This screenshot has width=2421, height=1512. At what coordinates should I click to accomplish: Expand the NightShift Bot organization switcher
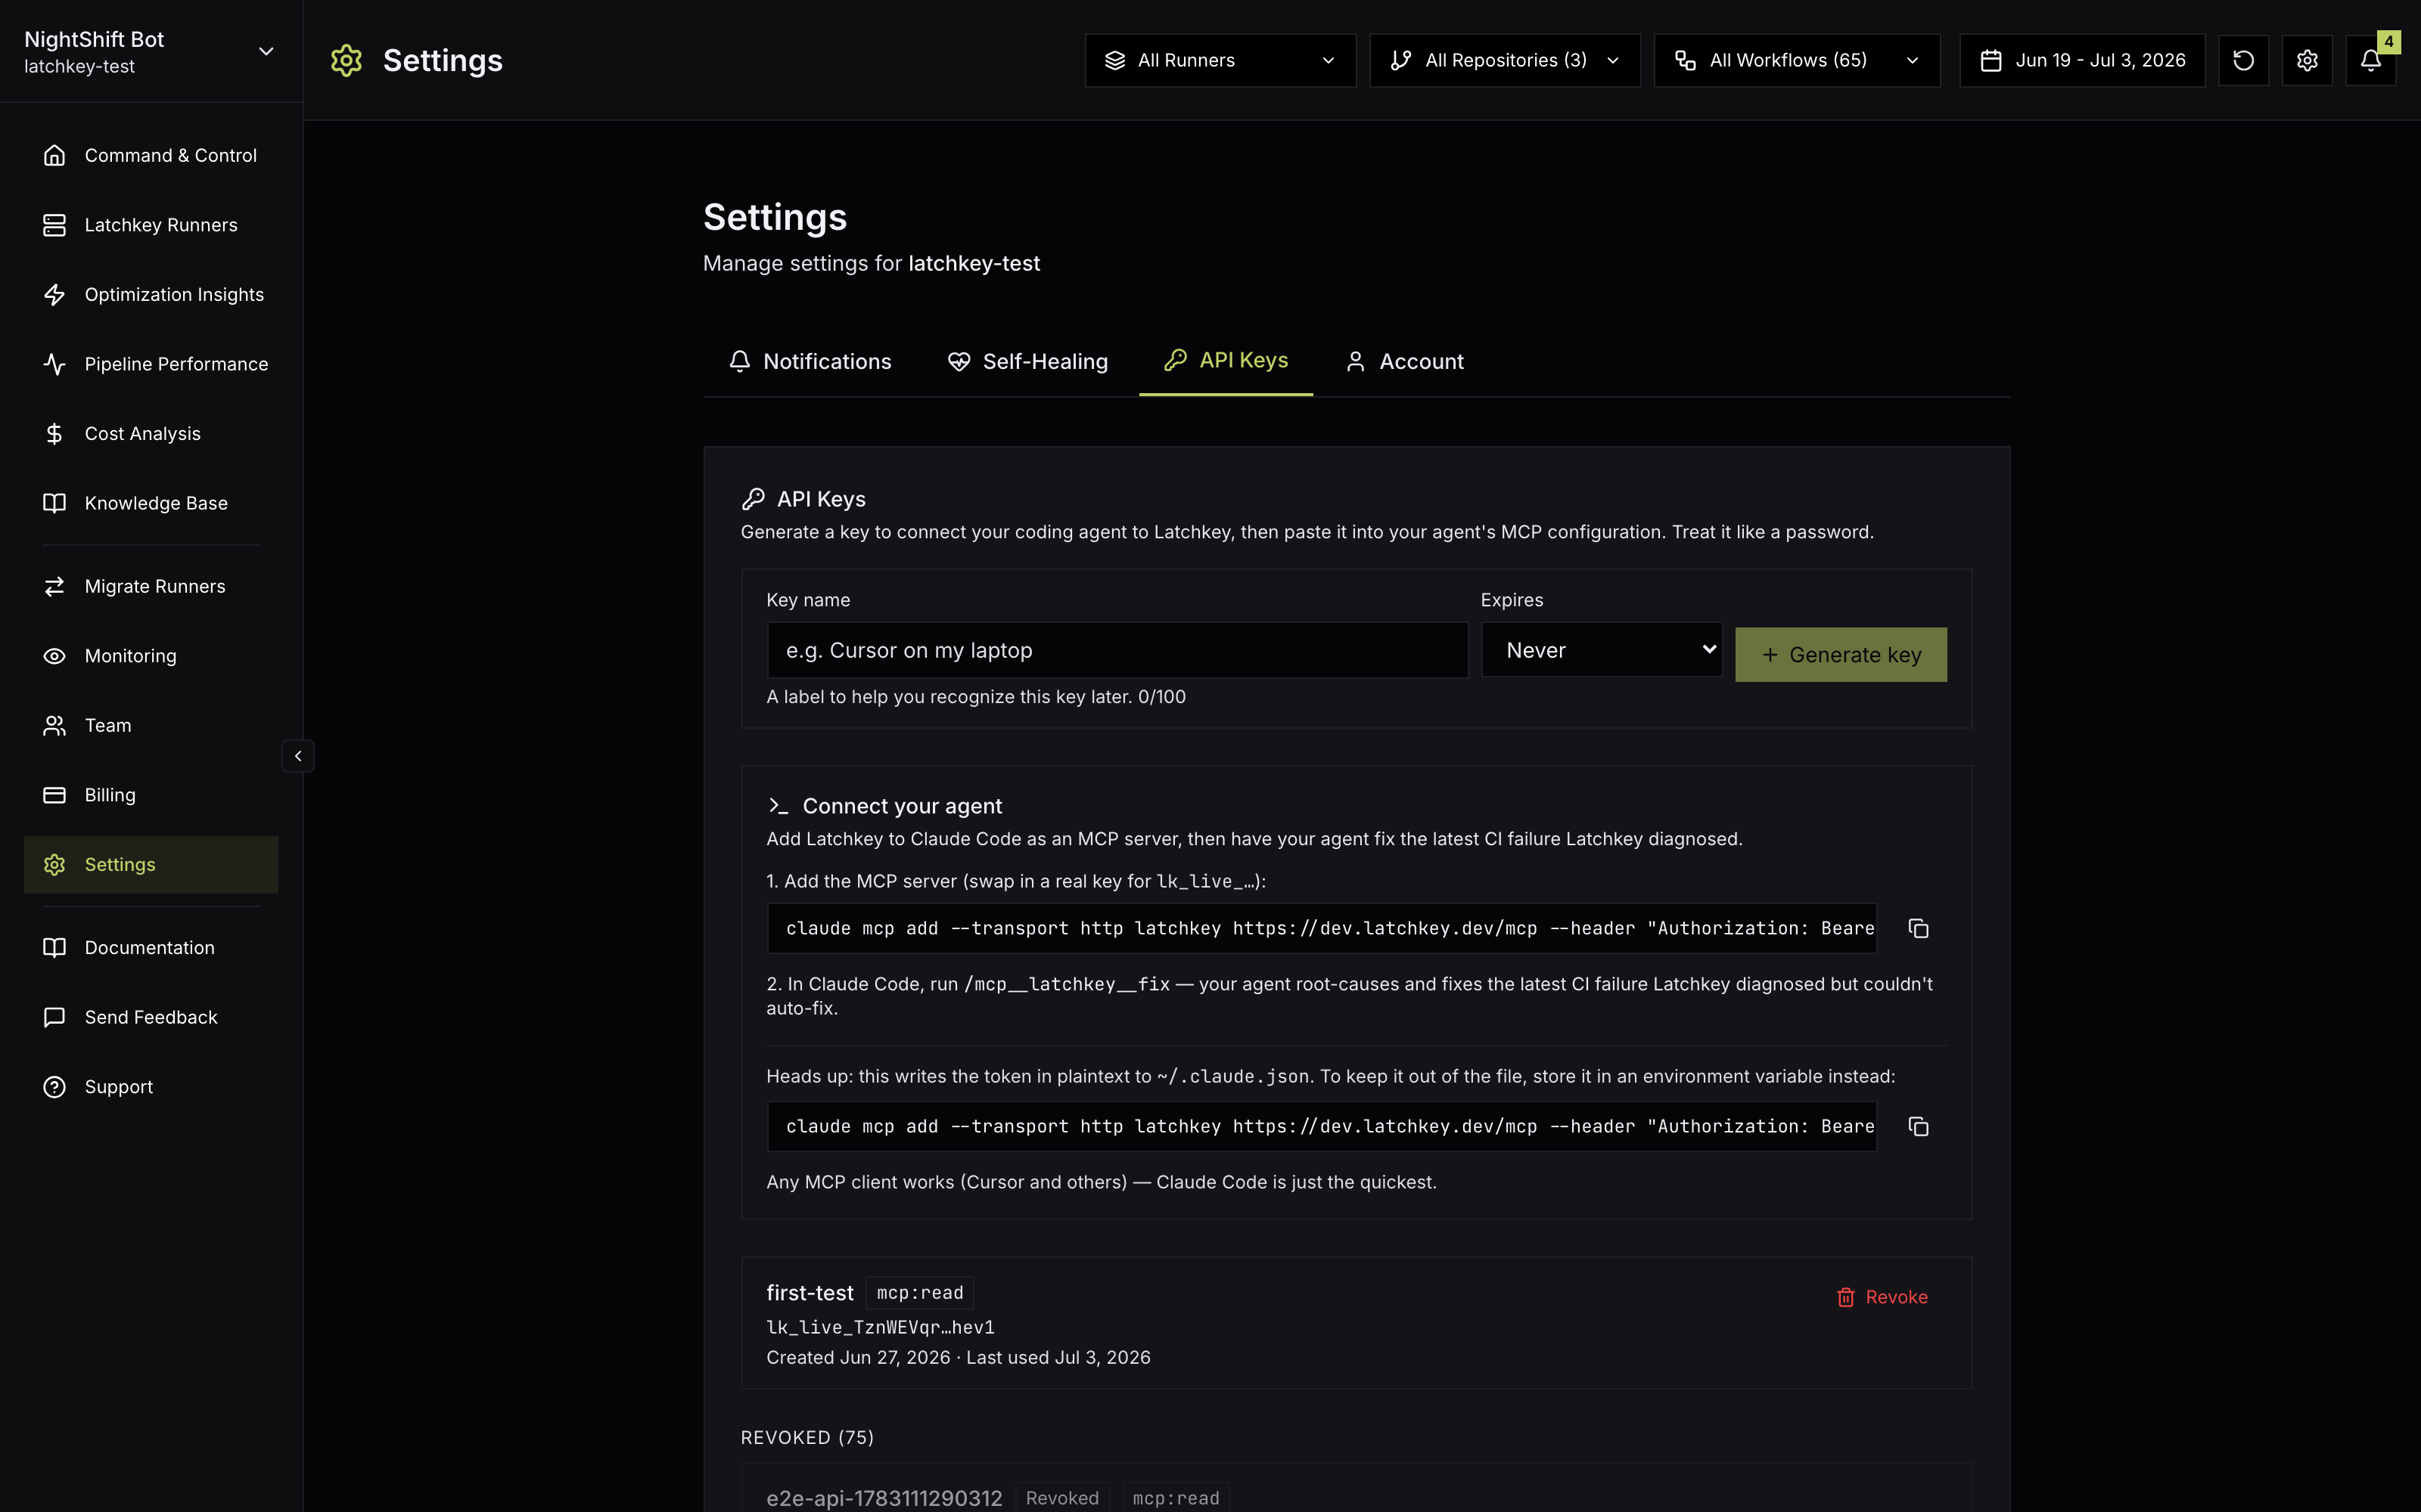point(151,52)
